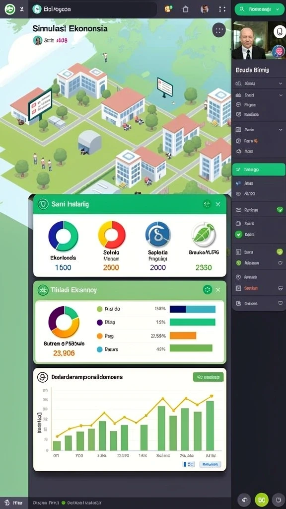Open the home icon in top bar
This screenshot has width=286, height=509.
coord(186,9)
